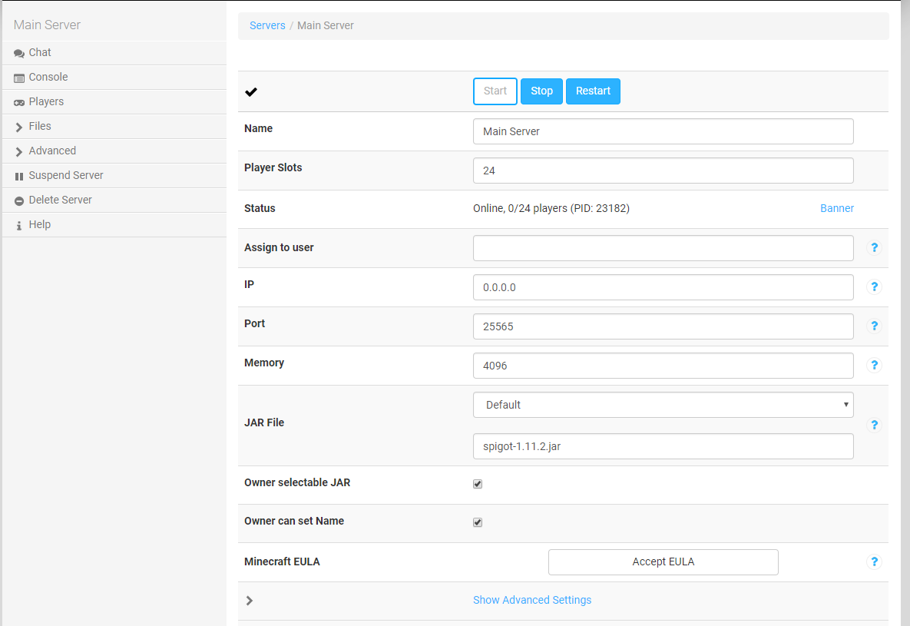Expand Show Advanced Settings chevron

point(249,601)
